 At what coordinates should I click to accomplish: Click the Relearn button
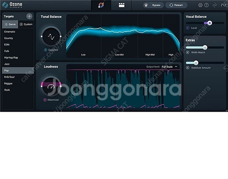pyautogui.click(x=176, y=5)
